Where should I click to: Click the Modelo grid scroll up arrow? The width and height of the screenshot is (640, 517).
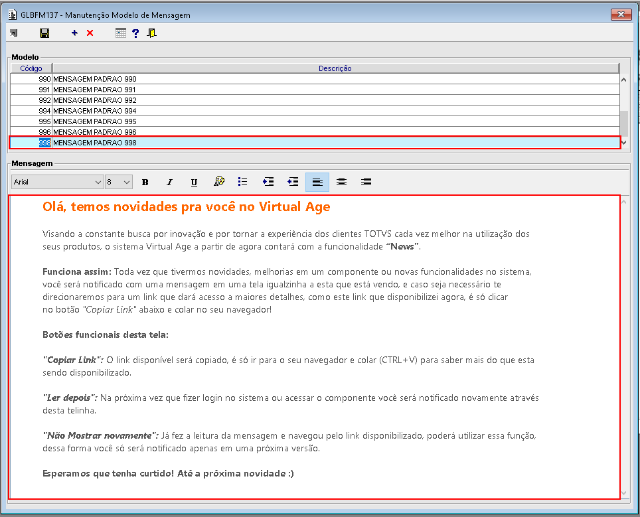click(x=623, y=80)
